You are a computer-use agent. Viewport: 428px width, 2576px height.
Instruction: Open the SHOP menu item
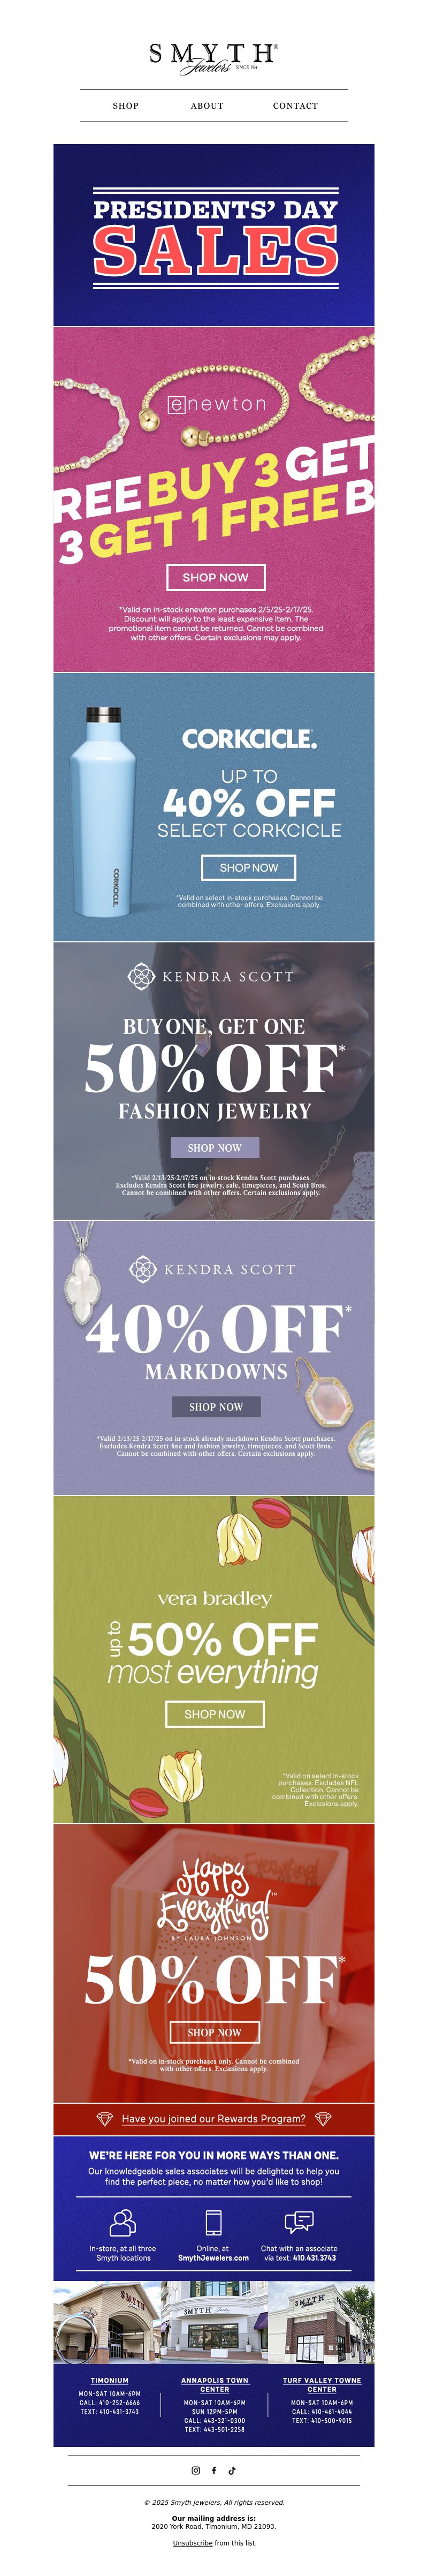click(126, 105)
